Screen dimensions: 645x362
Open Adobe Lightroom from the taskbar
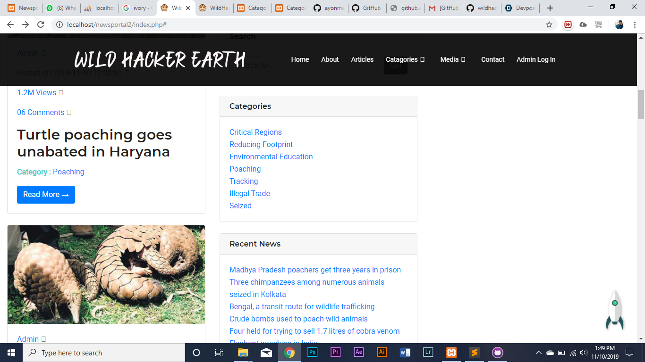pyautogui.click(x=428, y=353)
